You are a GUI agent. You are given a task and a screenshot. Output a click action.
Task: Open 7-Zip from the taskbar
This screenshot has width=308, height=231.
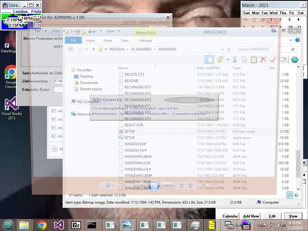[76, 225]
